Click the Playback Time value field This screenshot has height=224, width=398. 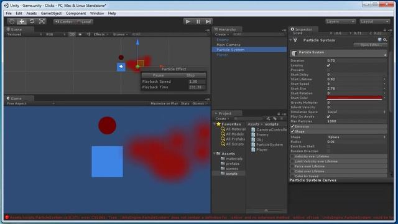pyautogui.click(x=197, y=87)
